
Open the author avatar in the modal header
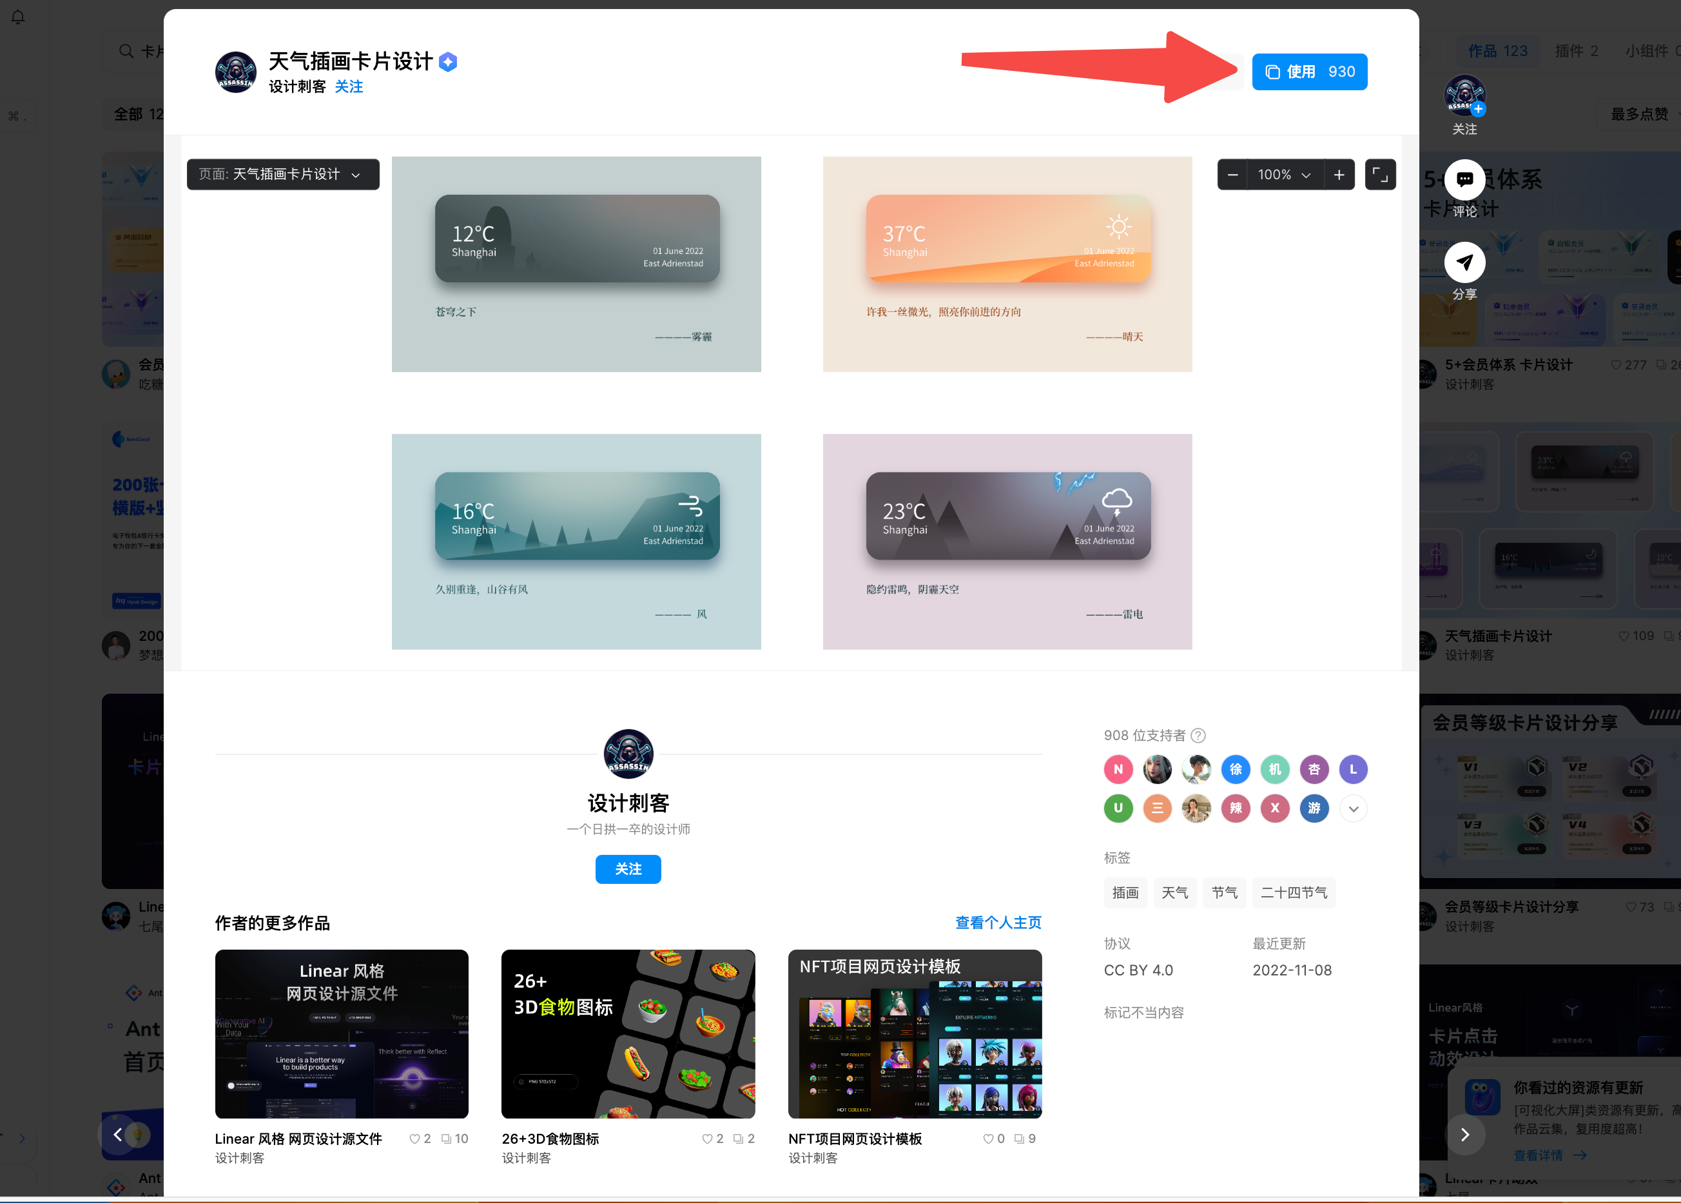pos(235,72)
